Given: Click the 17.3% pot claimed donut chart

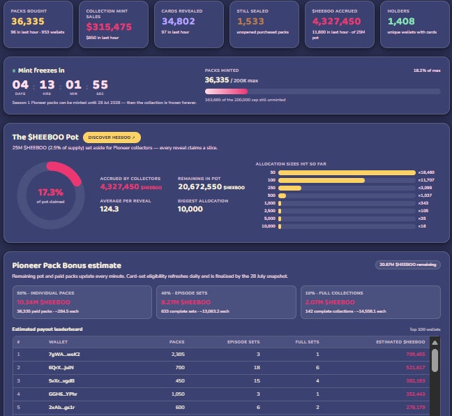Looking at the screenshot, I should tap(51, 195).
